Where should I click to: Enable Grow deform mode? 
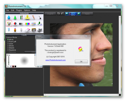(10, 44)
